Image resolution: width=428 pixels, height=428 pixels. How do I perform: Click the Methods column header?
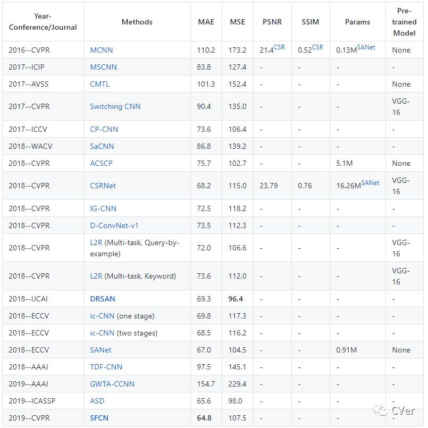tap(137, 22)
